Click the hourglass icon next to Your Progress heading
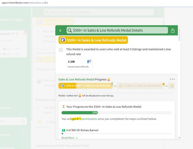 (64, 107)
